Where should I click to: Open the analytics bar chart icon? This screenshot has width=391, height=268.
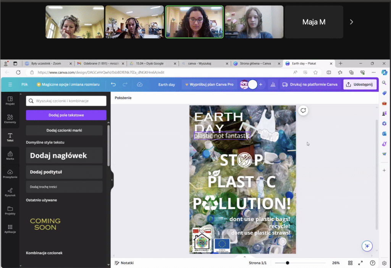(x=273, y=84)
